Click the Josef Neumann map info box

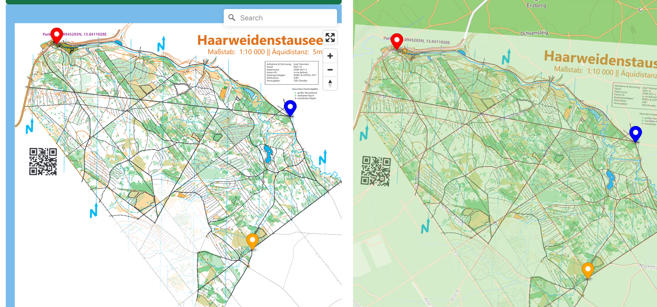click(x=291, y=73)
